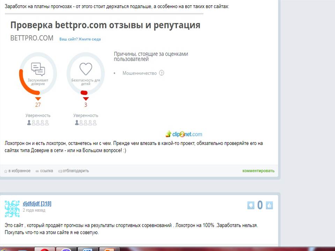Click 'отблагодарить' to thank the author

coord(75,171)
